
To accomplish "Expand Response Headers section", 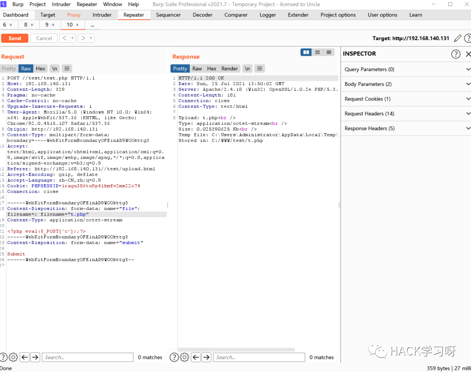I will coord(406,128).
